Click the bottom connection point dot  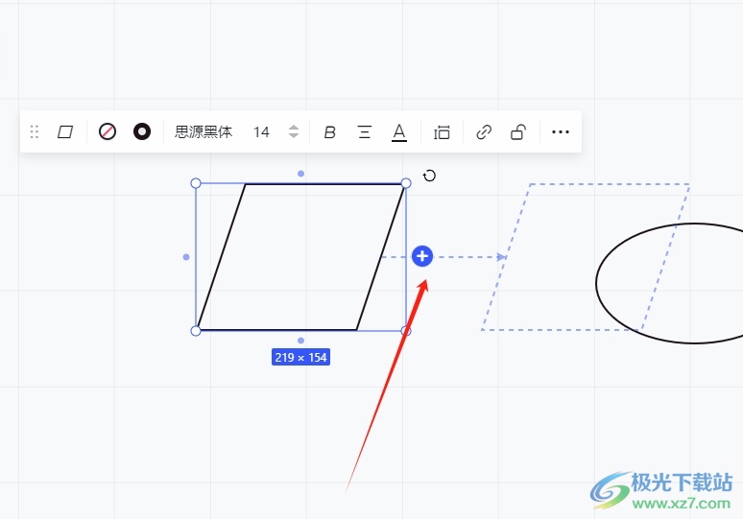(x=300, y=341)
